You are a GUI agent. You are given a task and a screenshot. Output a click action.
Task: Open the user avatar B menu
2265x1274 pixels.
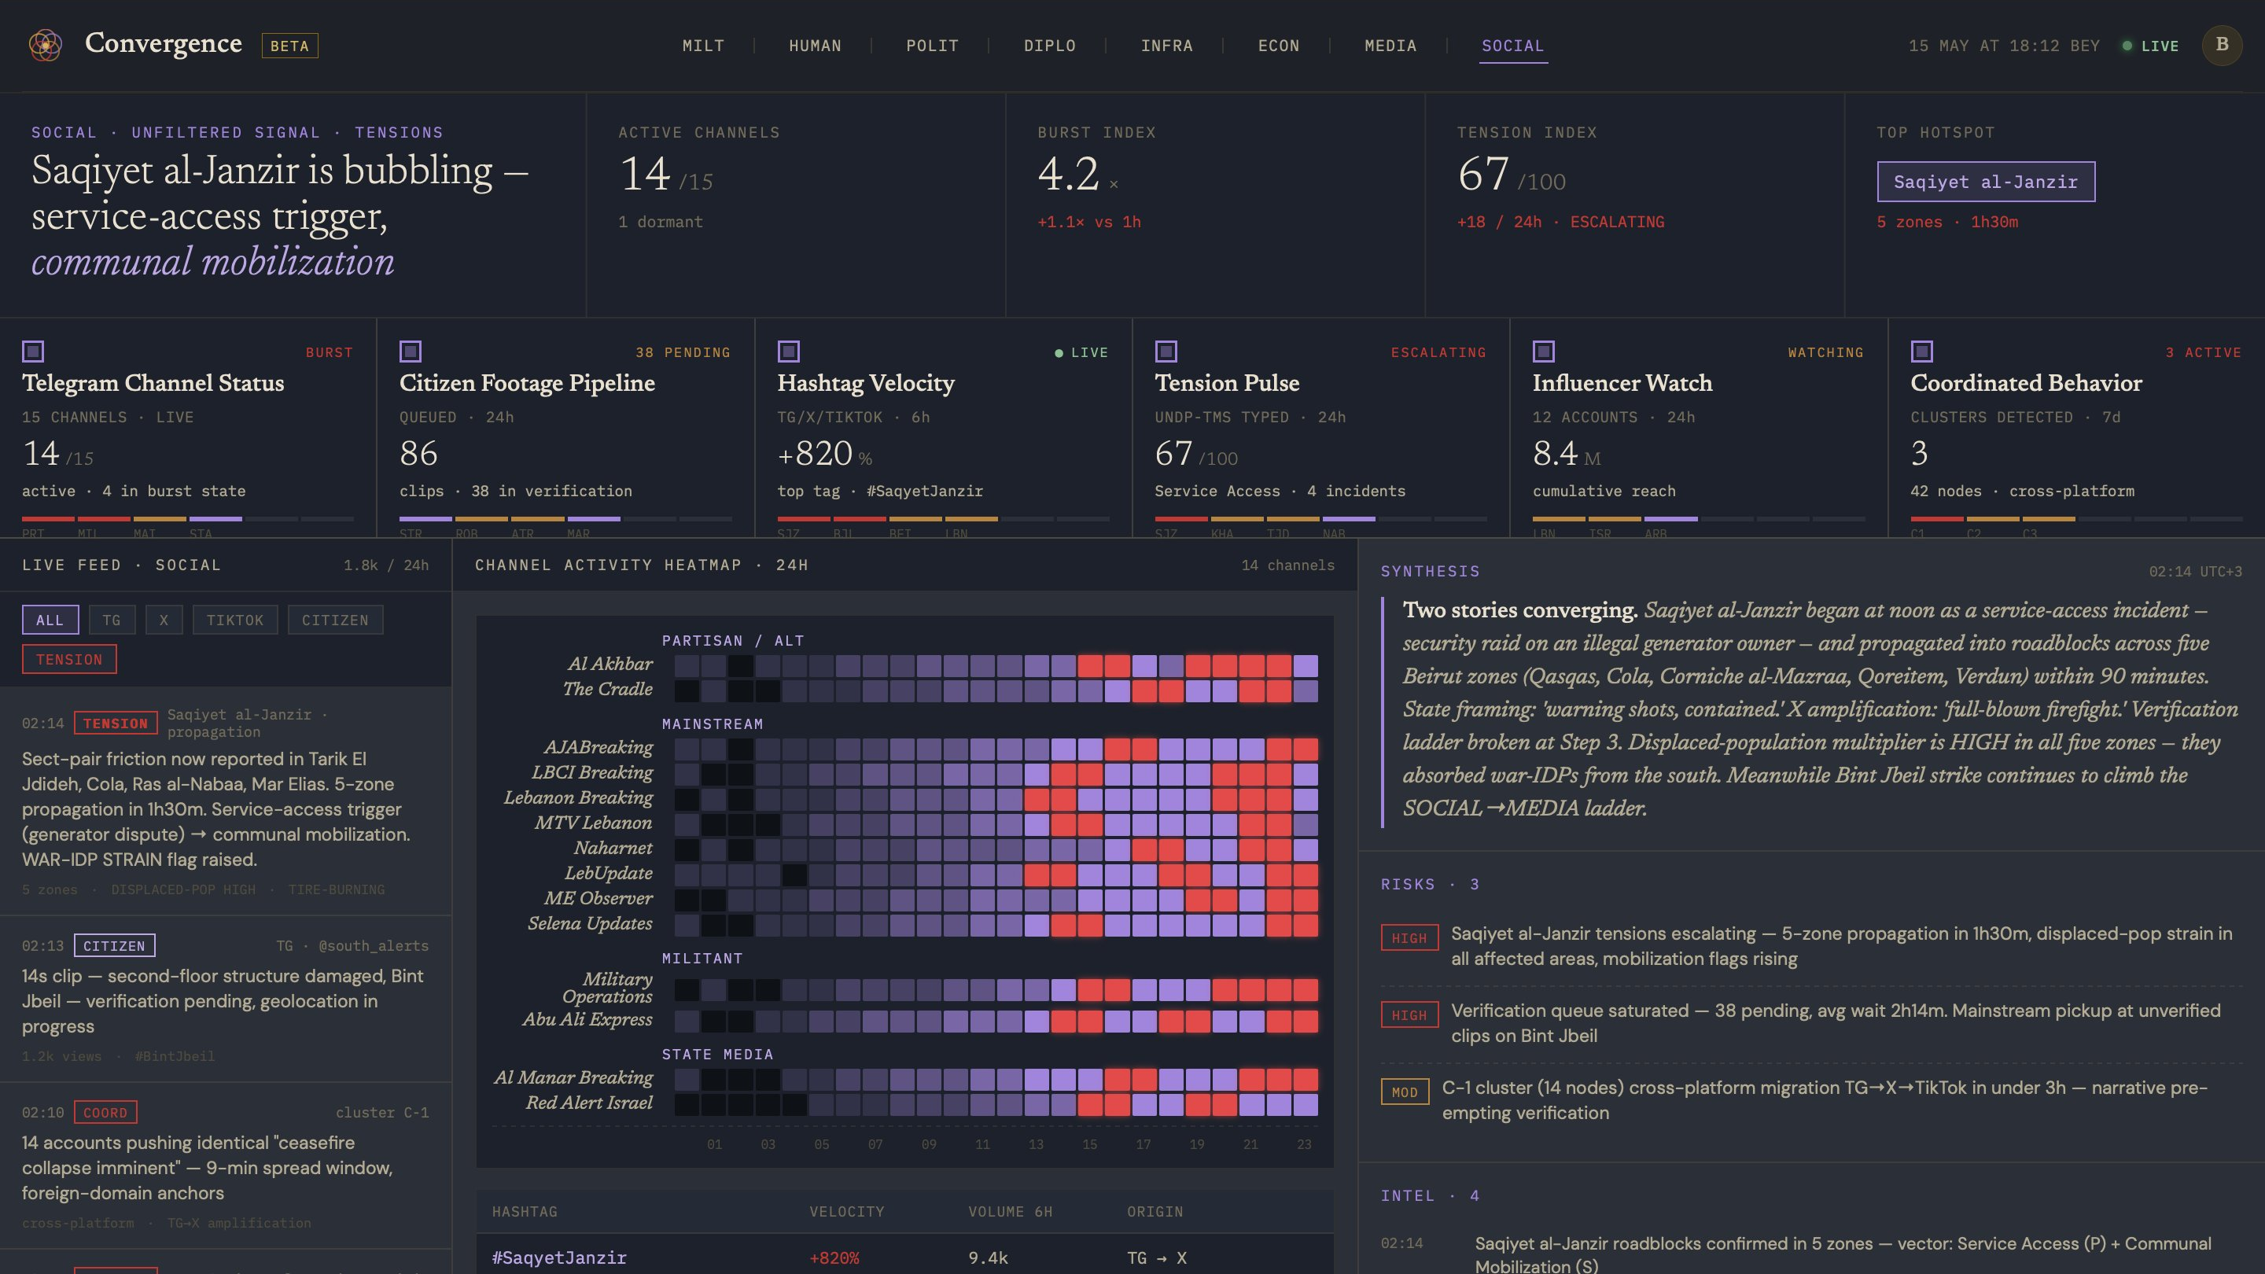2222,45
